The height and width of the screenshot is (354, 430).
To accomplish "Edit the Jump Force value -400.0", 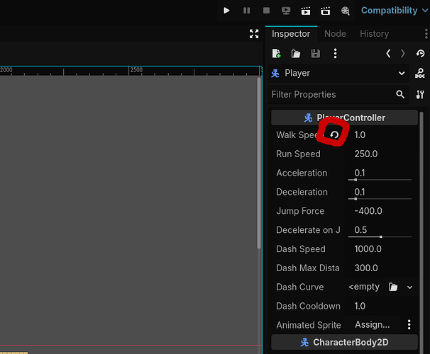I will (x=380, y=211).
